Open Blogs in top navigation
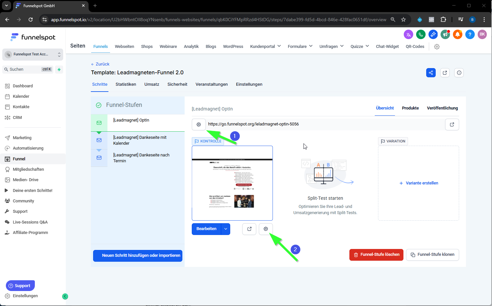 pyautogui.click(x=211, y=47)
